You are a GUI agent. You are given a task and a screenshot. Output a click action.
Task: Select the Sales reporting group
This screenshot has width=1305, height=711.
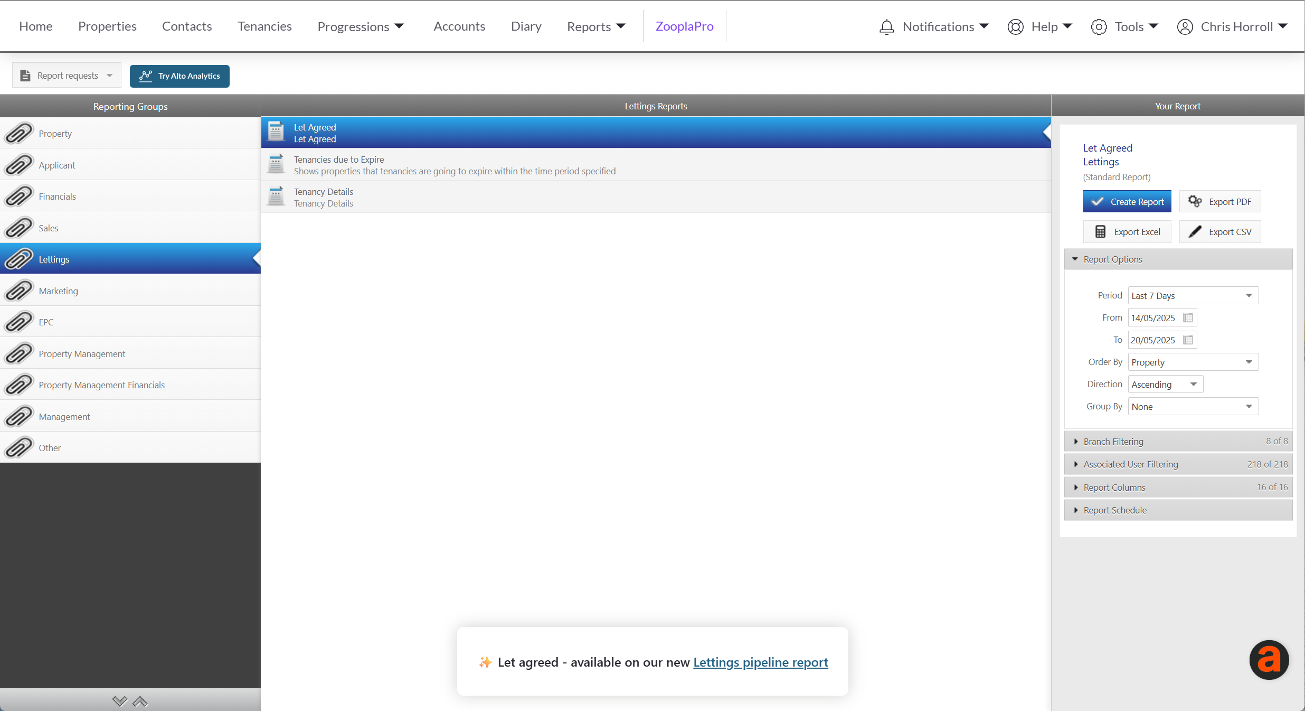click(x=130, y=228)
